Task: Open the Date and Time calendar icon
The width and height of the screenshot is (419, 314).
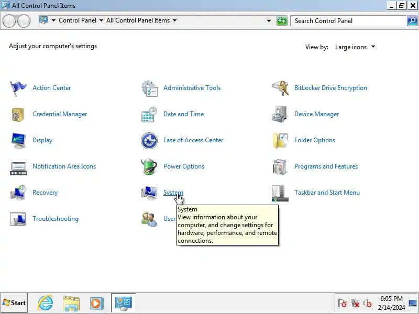Action: [149, 114]
